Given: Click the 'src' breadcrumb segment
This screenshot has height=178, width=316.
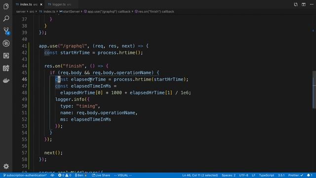Looking at the screenshot, I should [32, 11].
